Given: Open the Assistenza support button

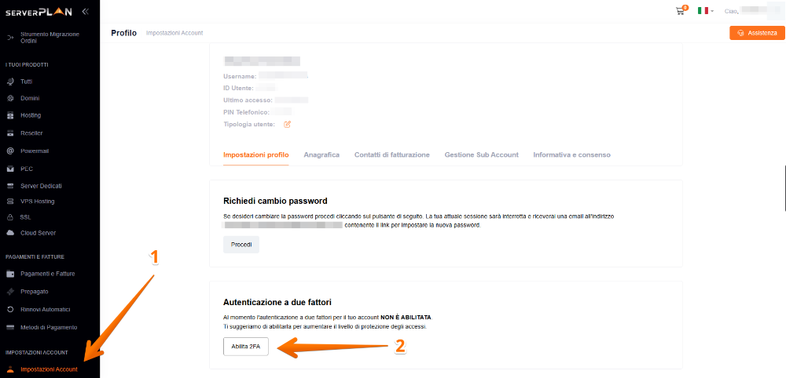Looking at the screenshot, I should point(757,33).
